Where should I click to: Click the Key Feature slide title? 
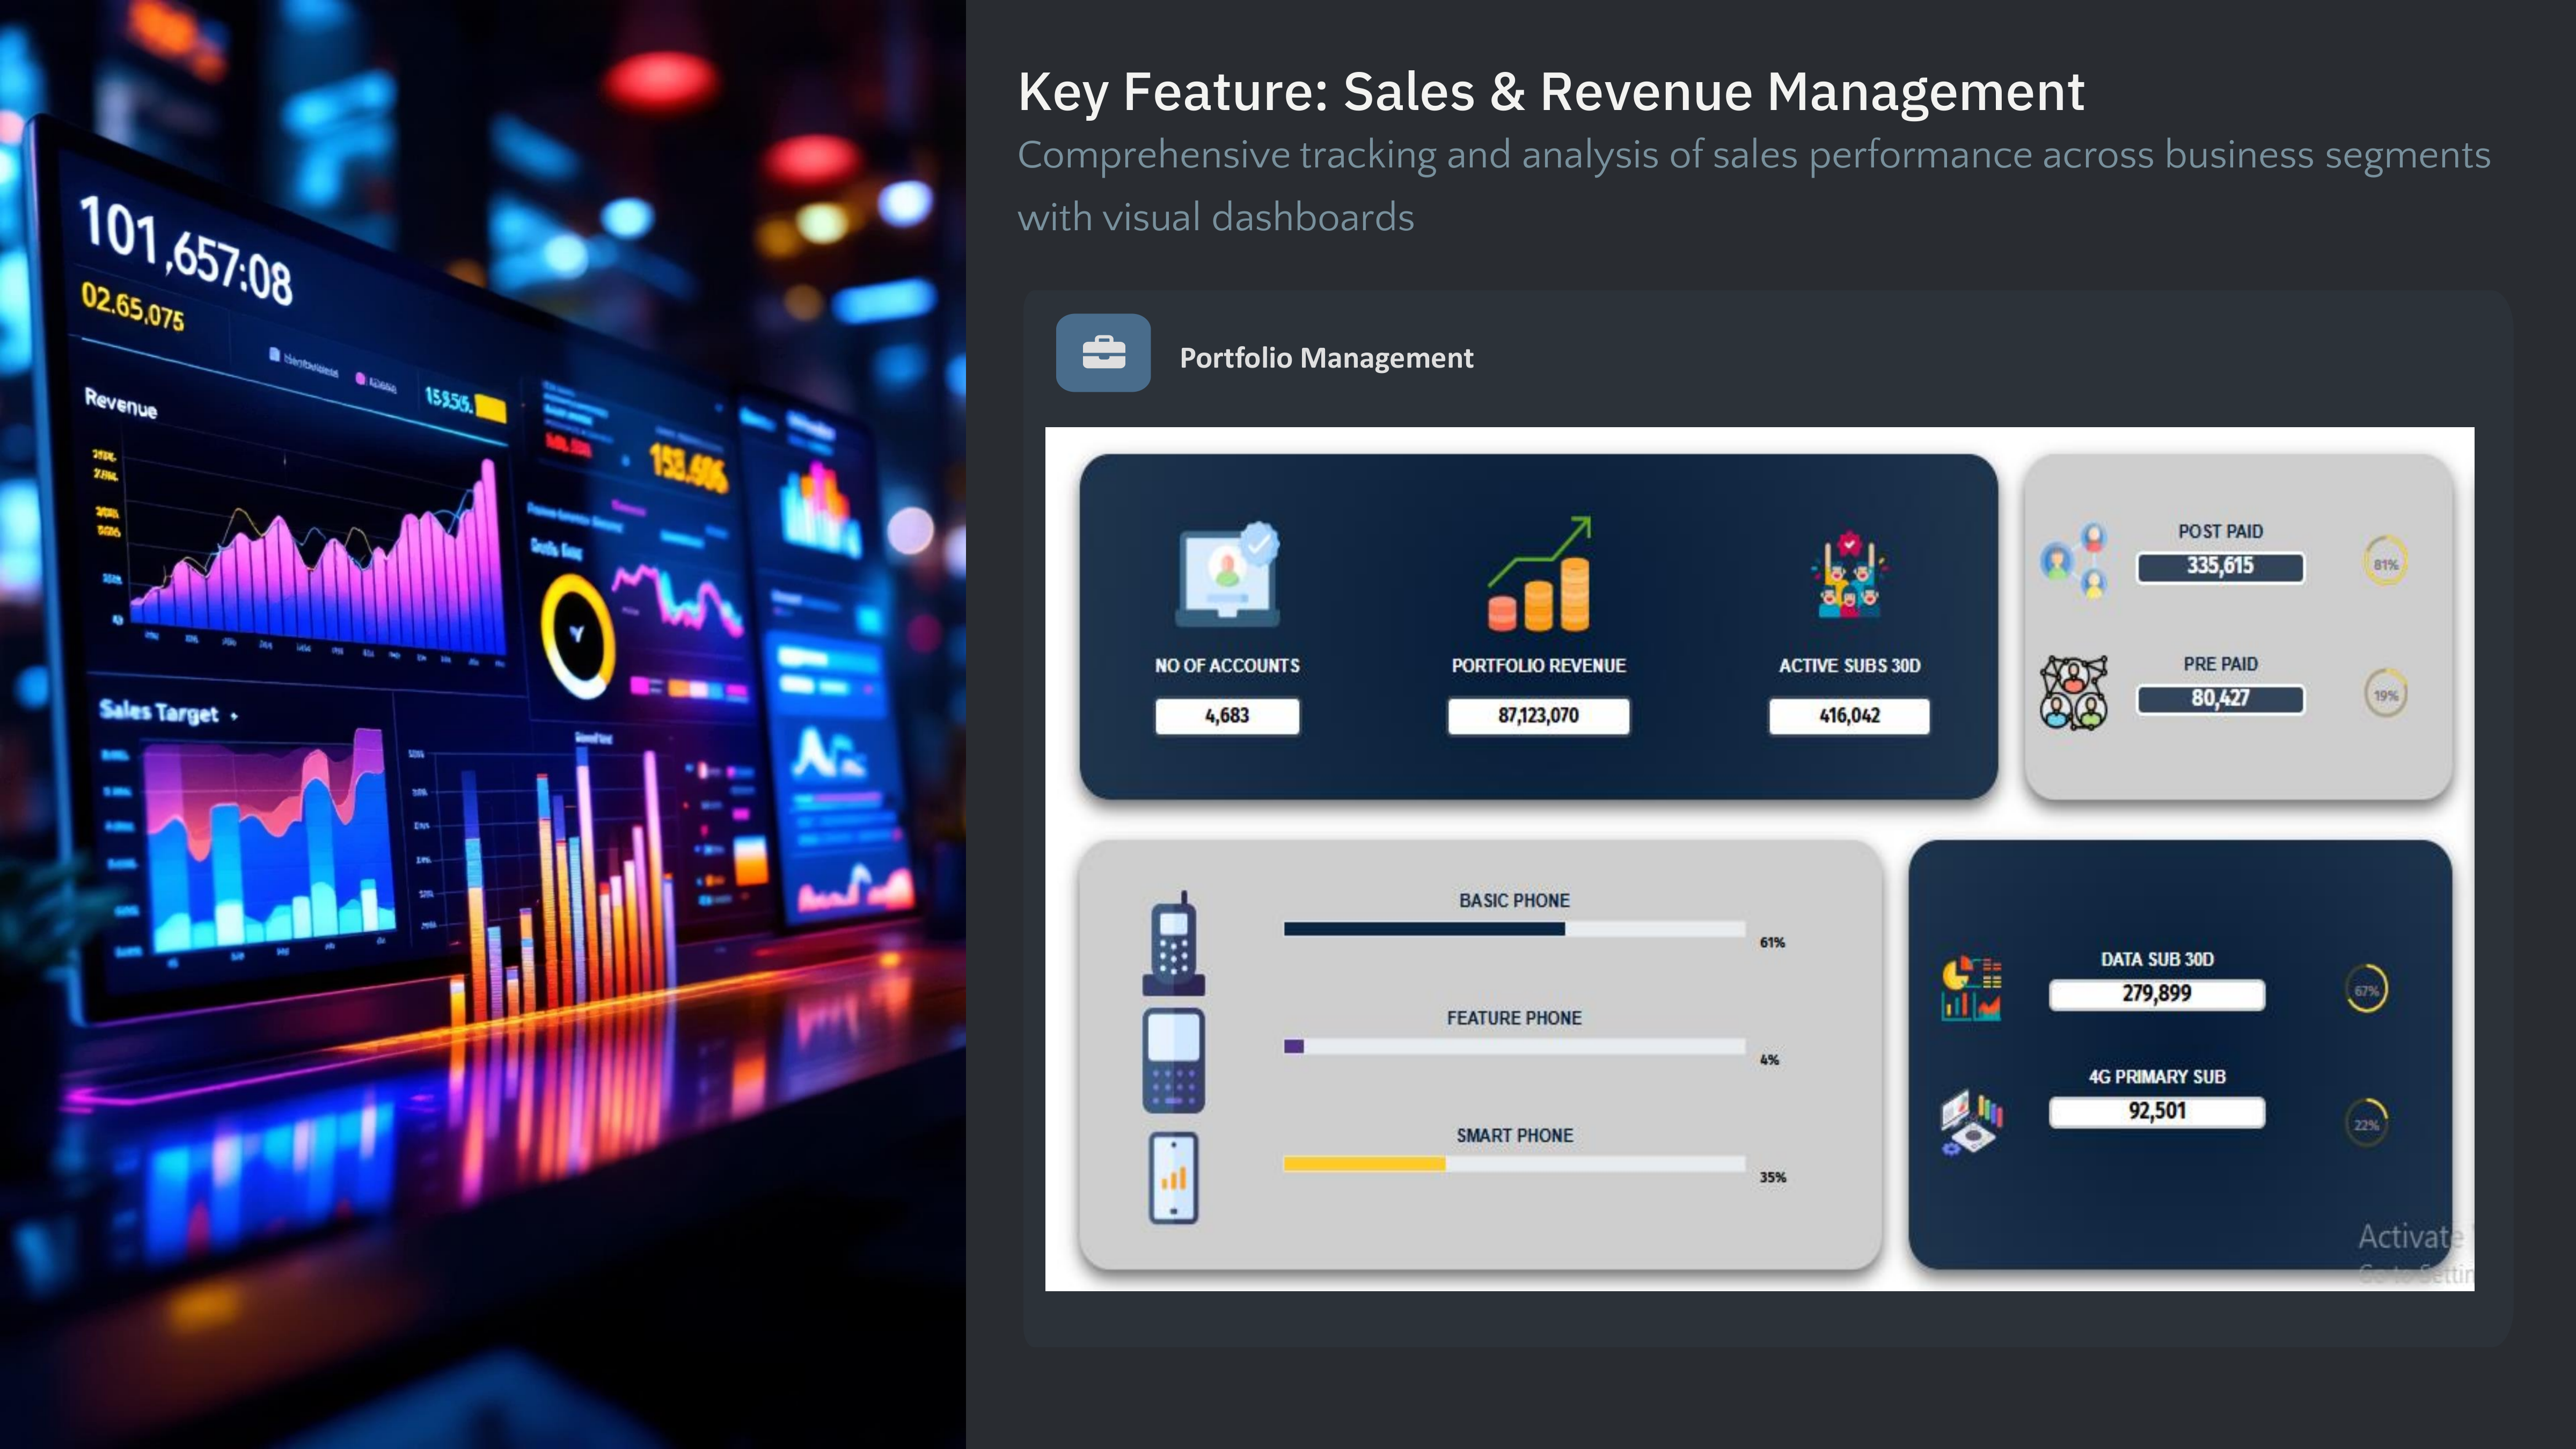coord(1551,92)
